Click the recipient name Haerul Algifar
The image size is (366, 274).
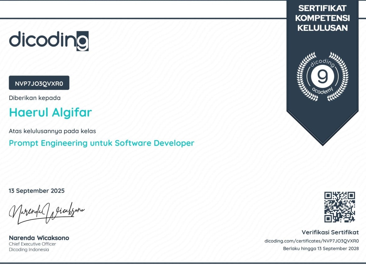50,112
